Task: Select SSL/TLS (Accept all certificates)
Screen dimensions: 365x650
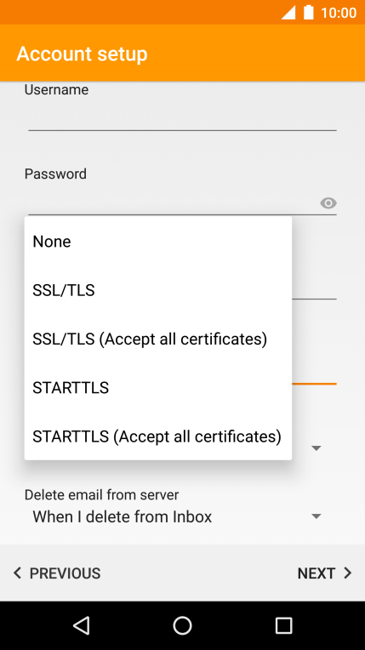Action: (158, 339)
